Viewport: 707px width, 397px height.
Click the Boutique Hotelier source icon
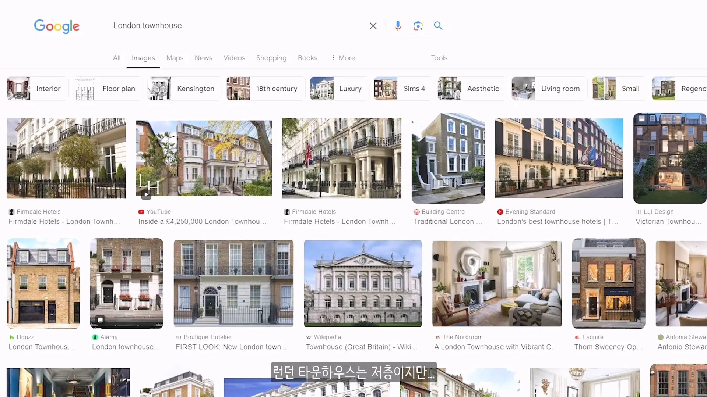pyautogui.click(x=179, y=337)
